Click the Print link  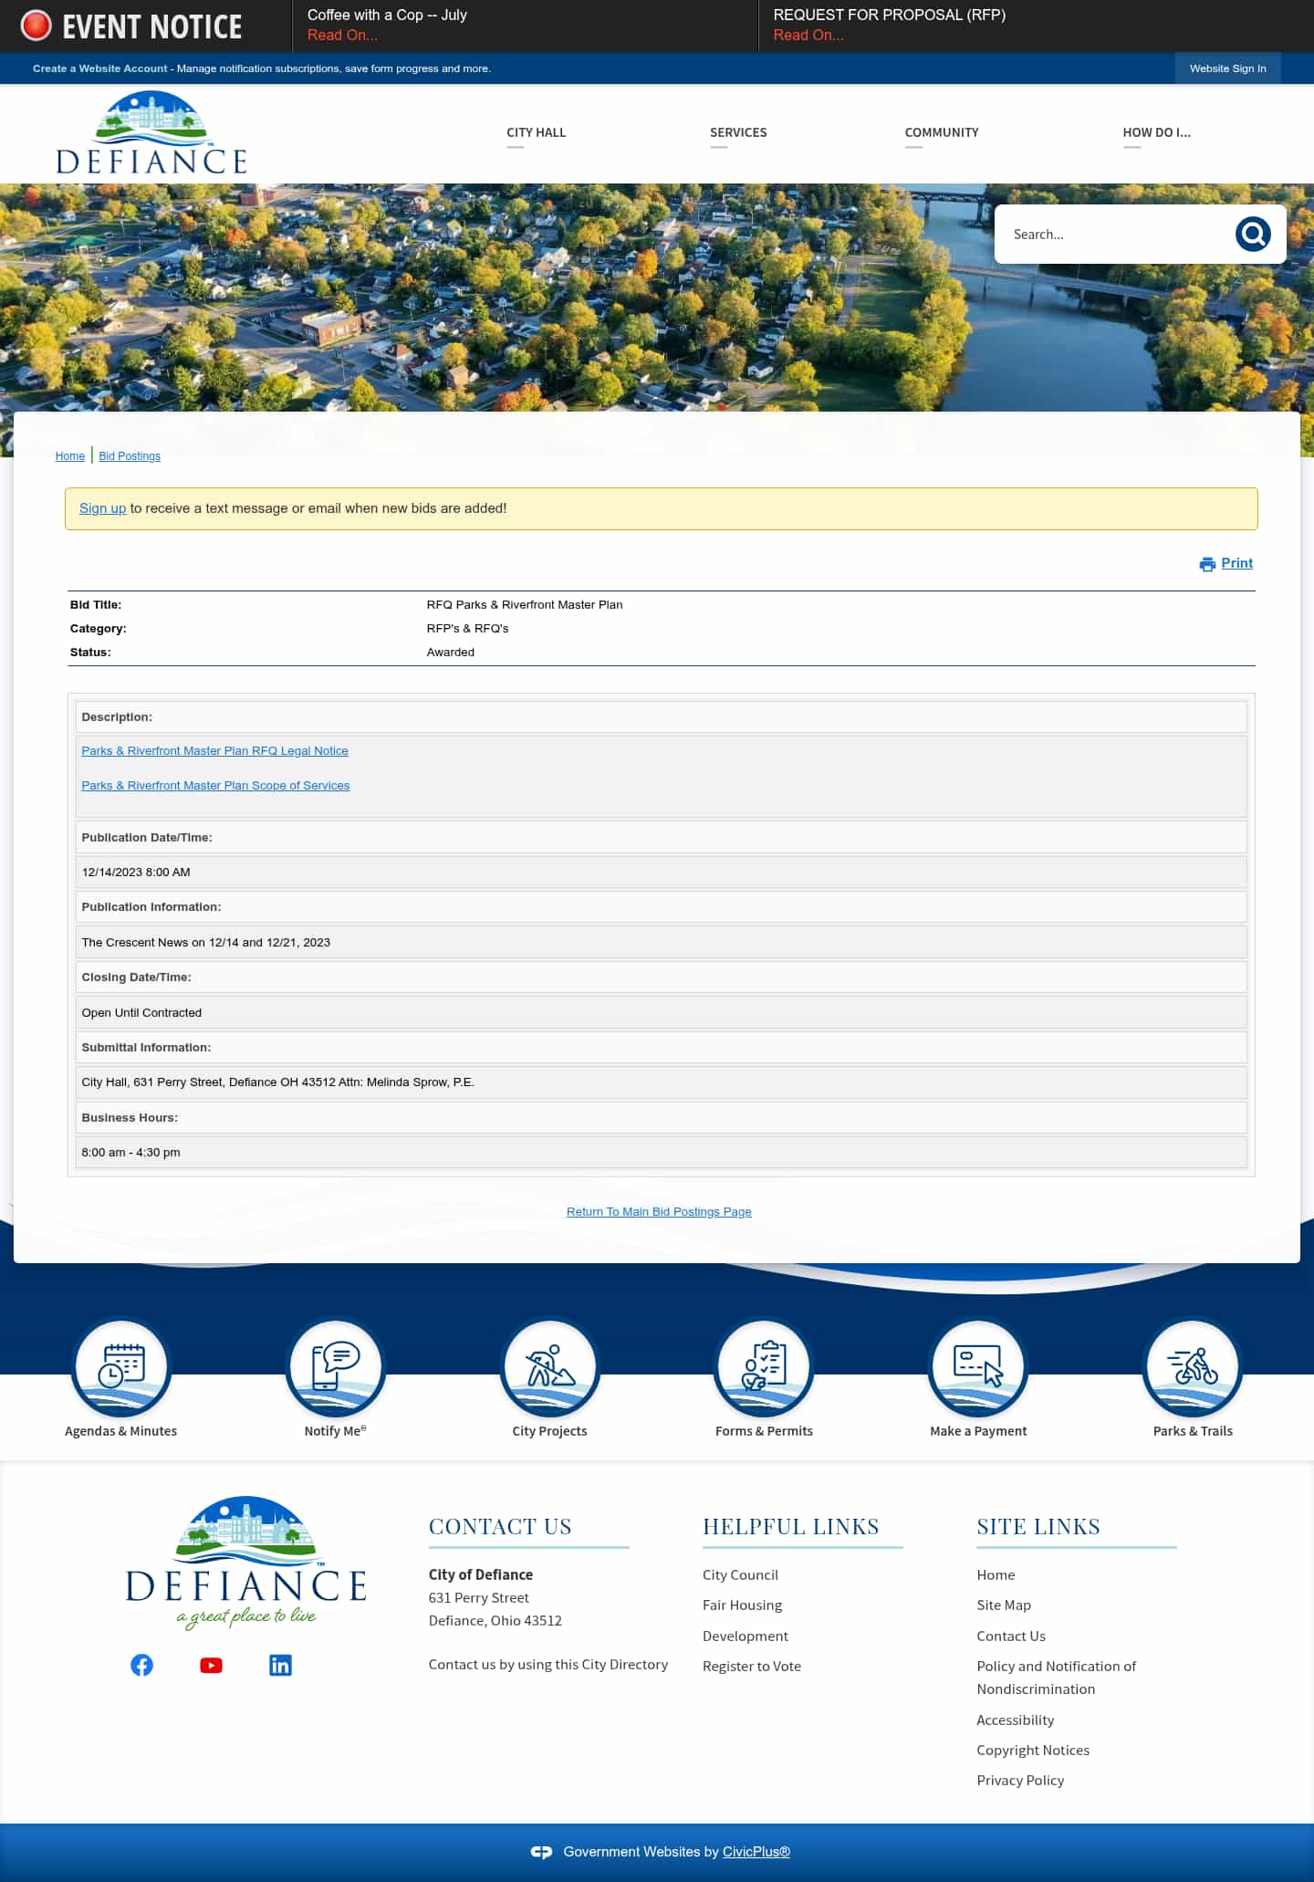pyautogui.click(x=1236, y=563)
